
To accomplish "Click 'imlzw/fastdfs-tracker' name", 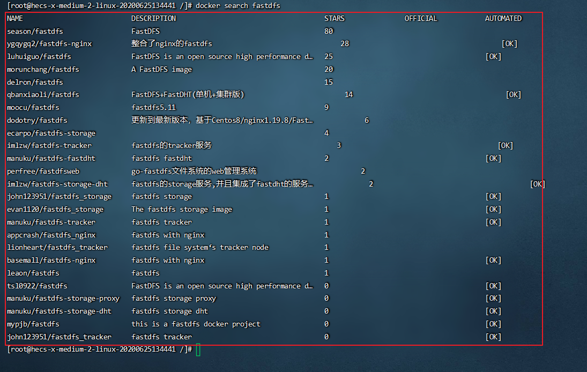I will pyautogui.click(x=49, y=146).
